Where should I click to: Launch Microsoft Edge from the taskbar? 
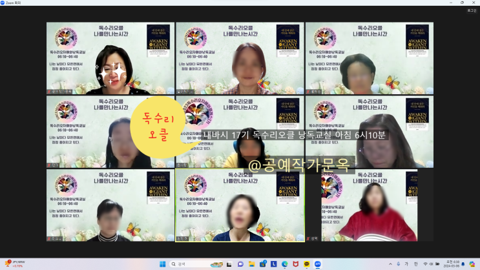(x=285, y=264)
